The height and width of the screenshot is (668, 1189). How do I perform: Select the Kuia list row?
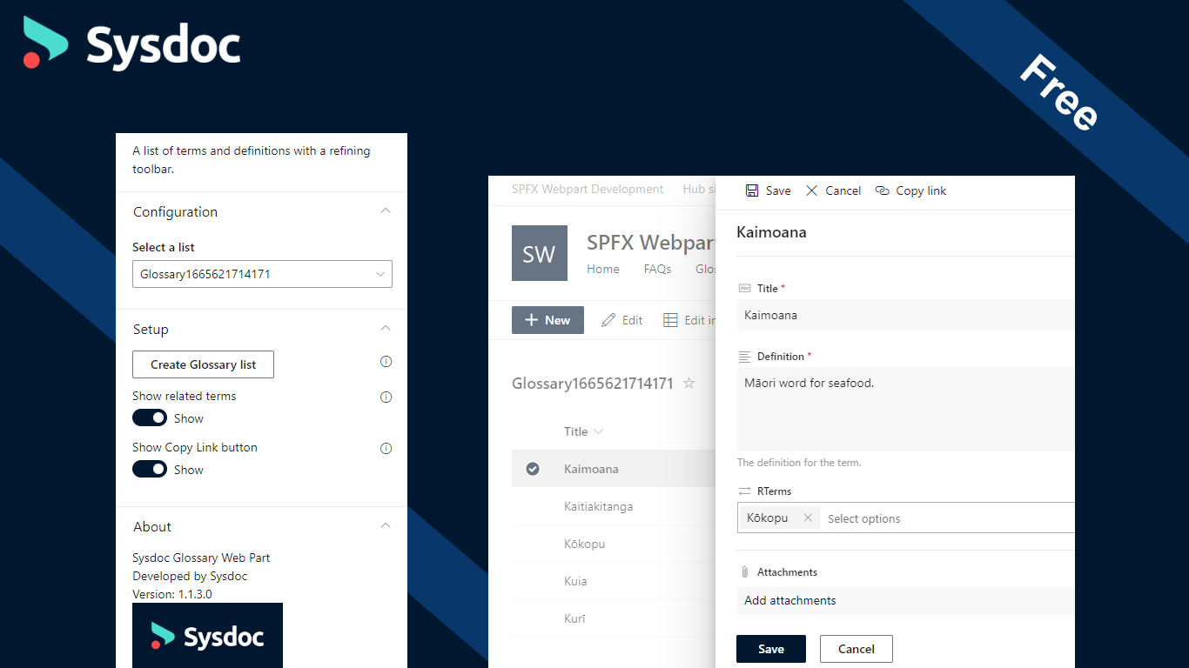click(x=614, y=581)
